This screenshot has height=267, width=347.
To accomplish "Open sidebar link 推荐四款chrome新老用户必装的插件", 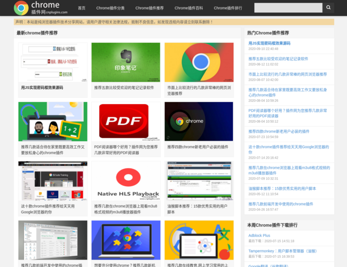I will (279, 131).
